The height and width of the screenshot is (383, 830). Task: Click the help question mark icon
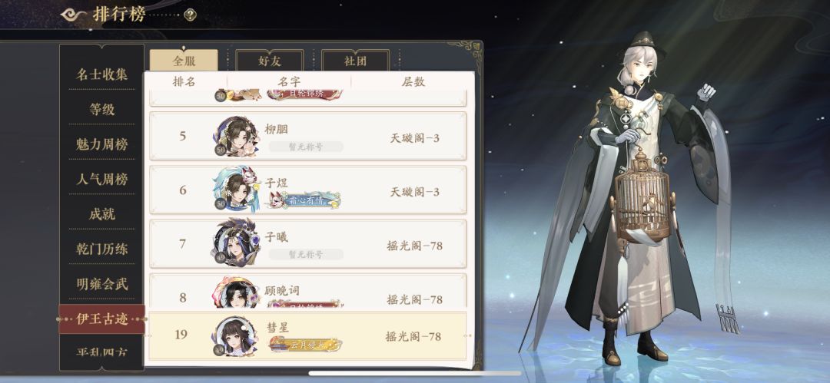pos(190,15)
